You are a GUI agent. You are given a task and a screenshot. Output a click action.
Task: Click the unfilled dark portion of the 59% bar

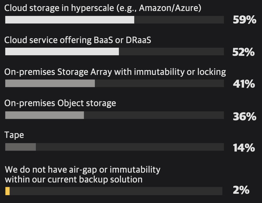pos(179,20)
